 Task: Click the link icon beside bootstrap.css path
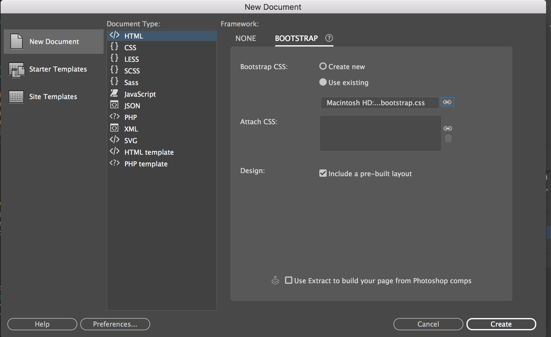click(447, 102)
